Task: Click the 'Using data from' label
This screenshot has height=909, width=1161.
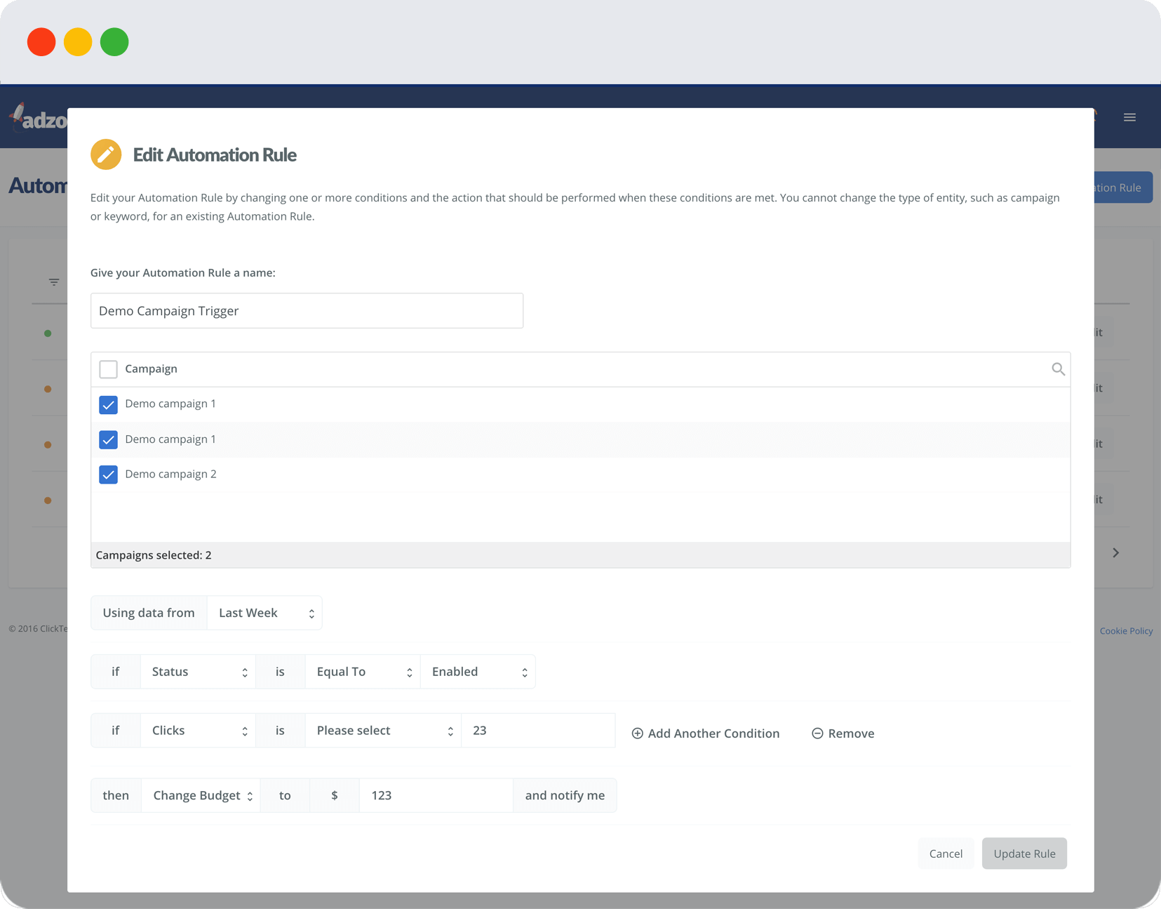Action: coord(149,613)
